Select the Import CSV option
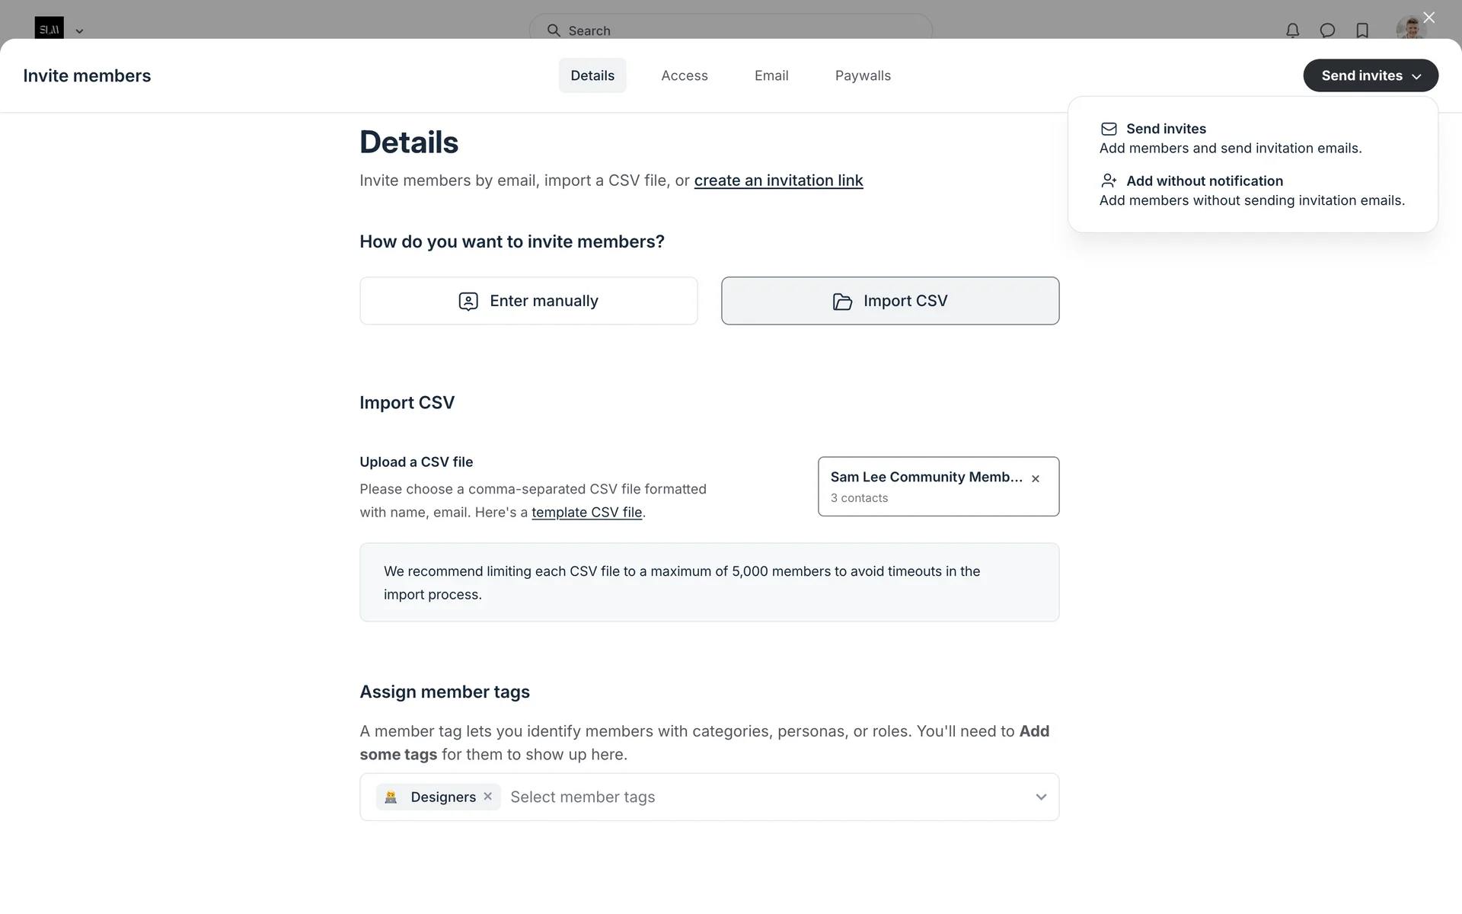1462x914 pixels. coord(889,301)
